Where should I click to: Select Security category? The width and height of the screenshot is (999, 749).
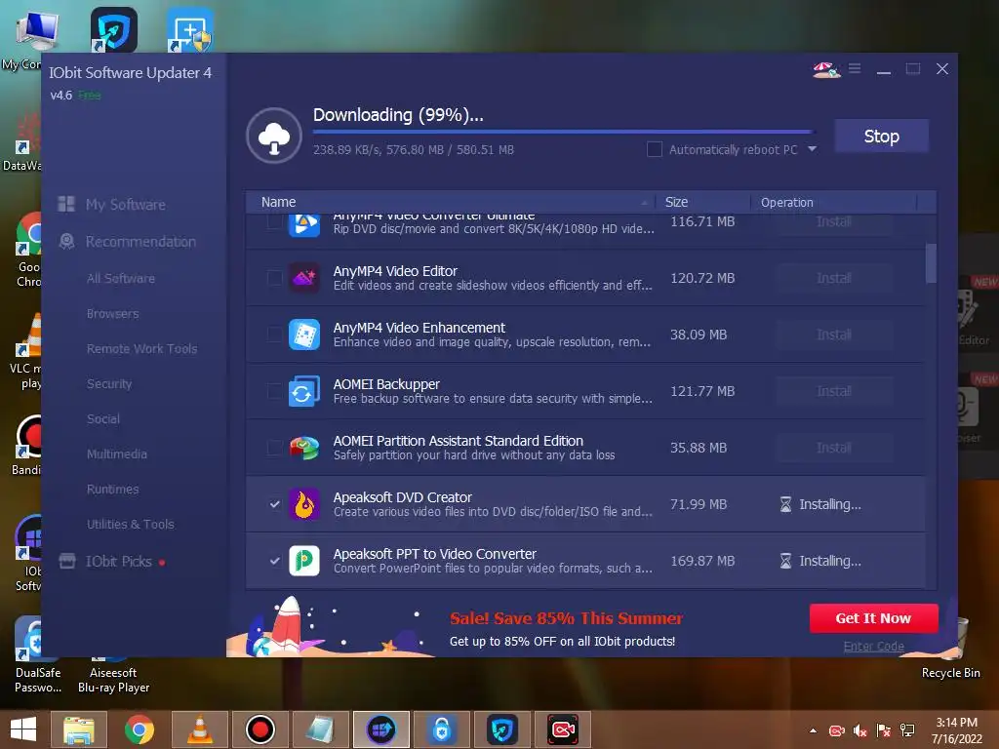[109, 383]
